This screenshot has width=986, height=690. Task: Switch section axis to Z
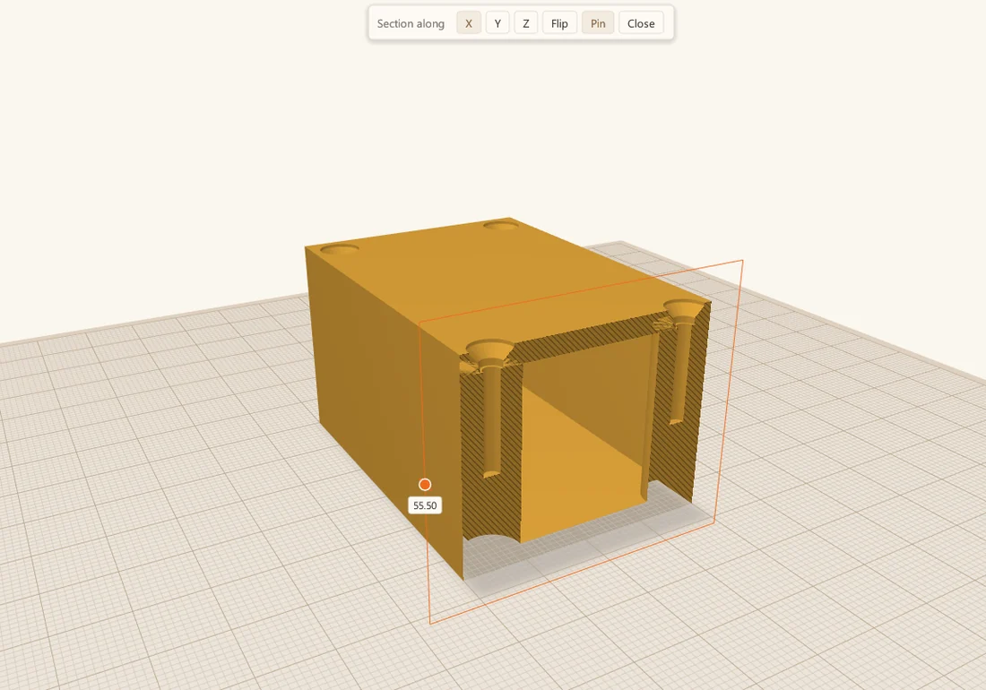tap(525, 23)
